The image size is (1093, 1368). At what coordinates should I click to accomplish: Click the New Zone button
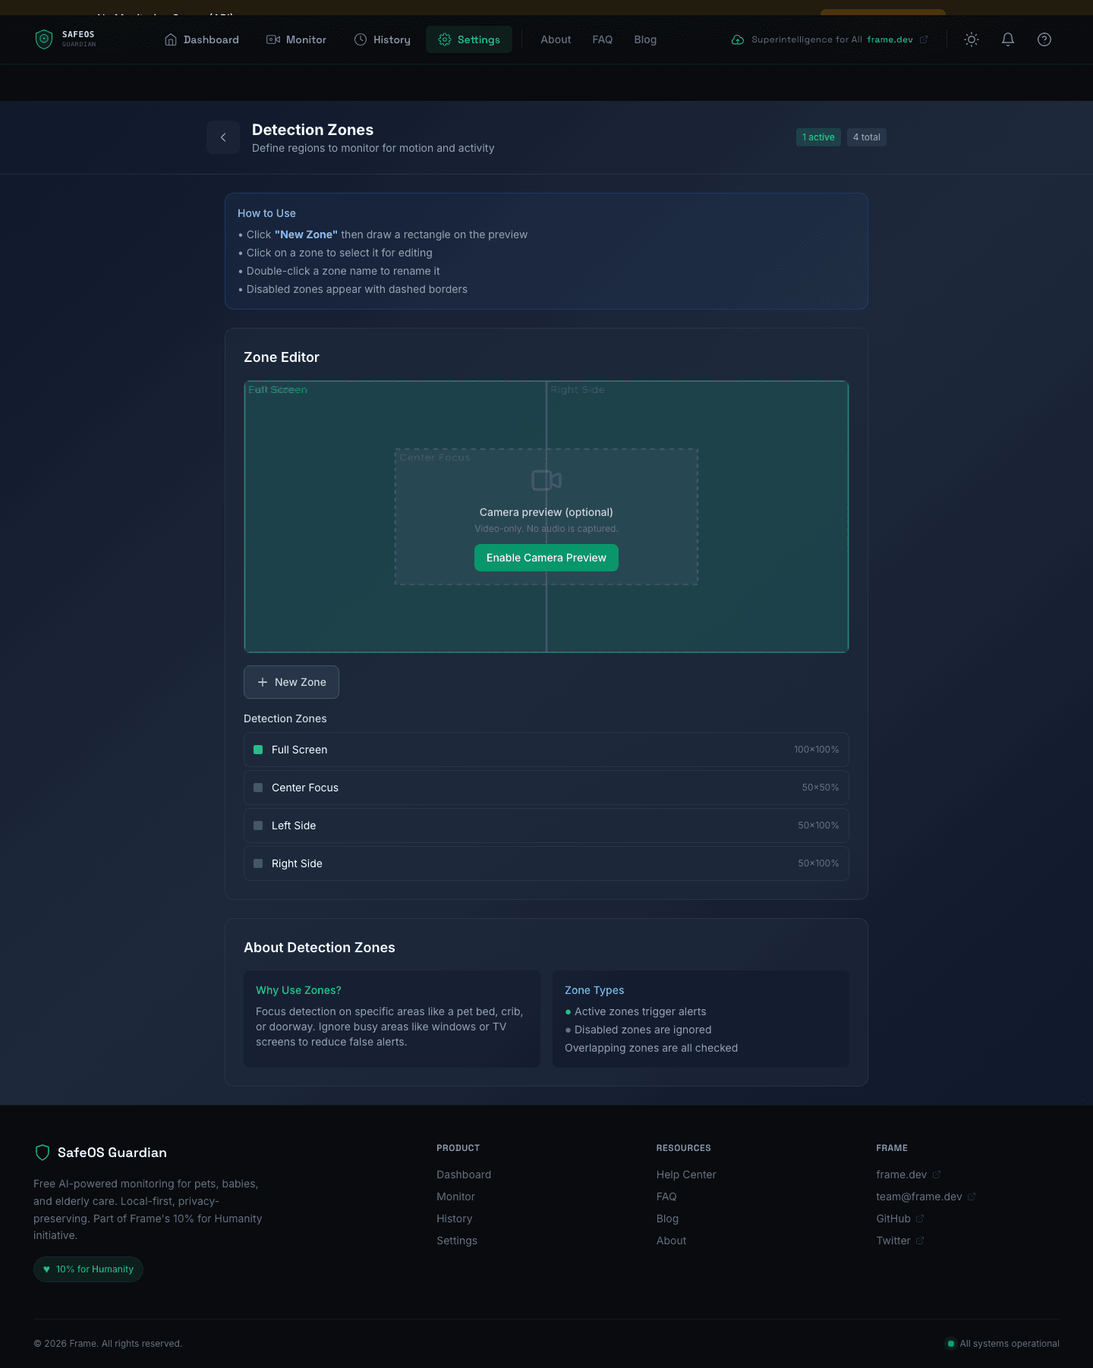tap(291, 682)
